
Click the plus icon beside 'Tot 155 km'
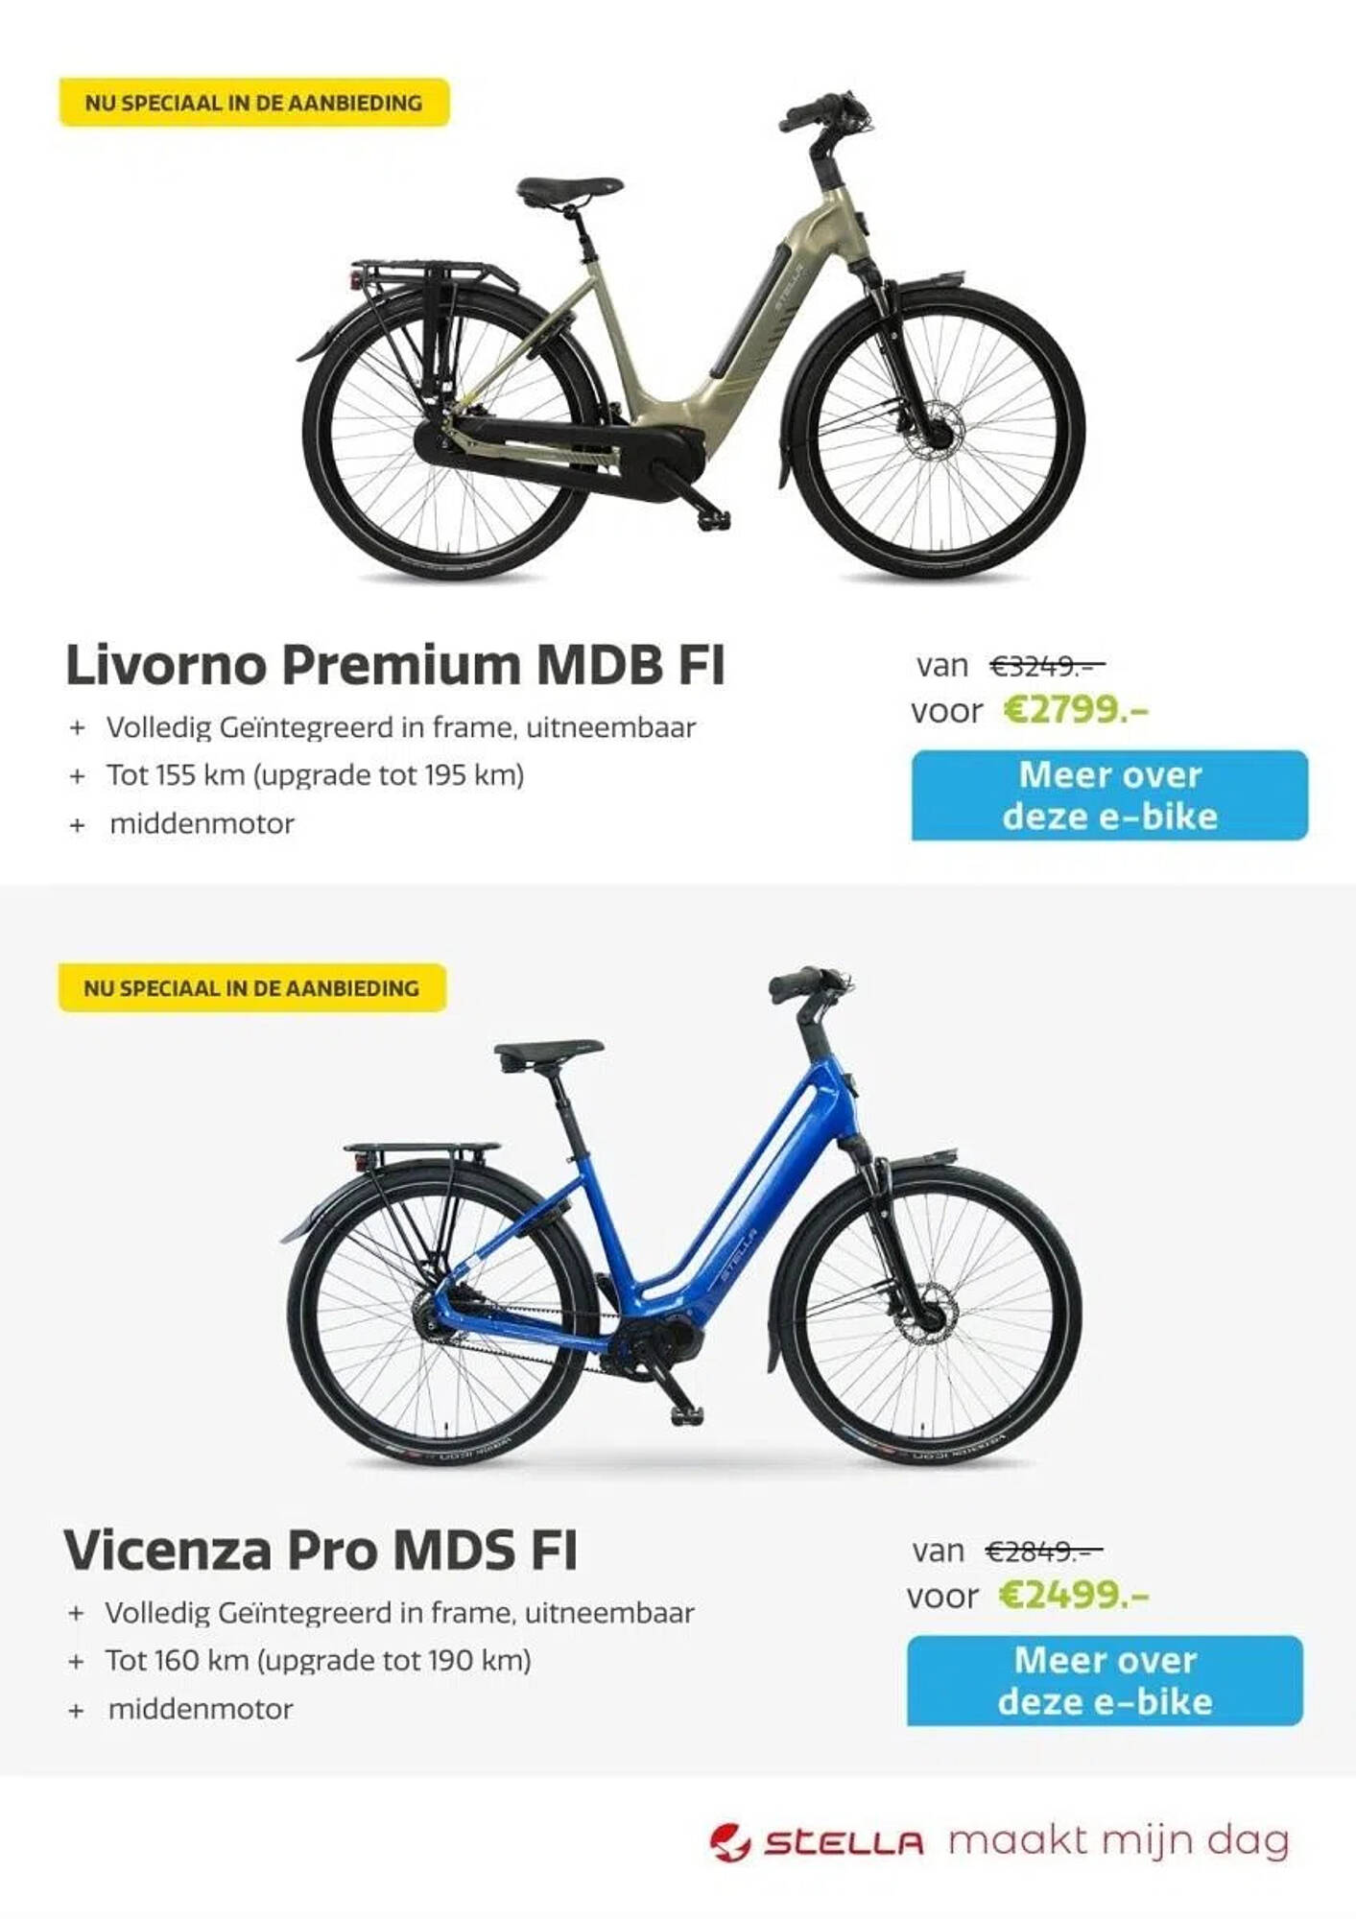pos(78,776)
